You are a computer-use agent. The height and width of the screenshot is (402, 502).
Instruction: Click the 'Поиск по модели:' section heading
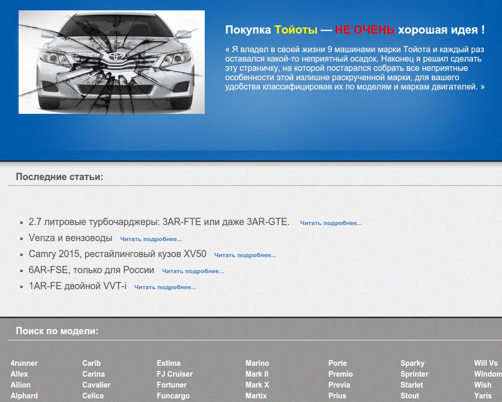point(57,331)
